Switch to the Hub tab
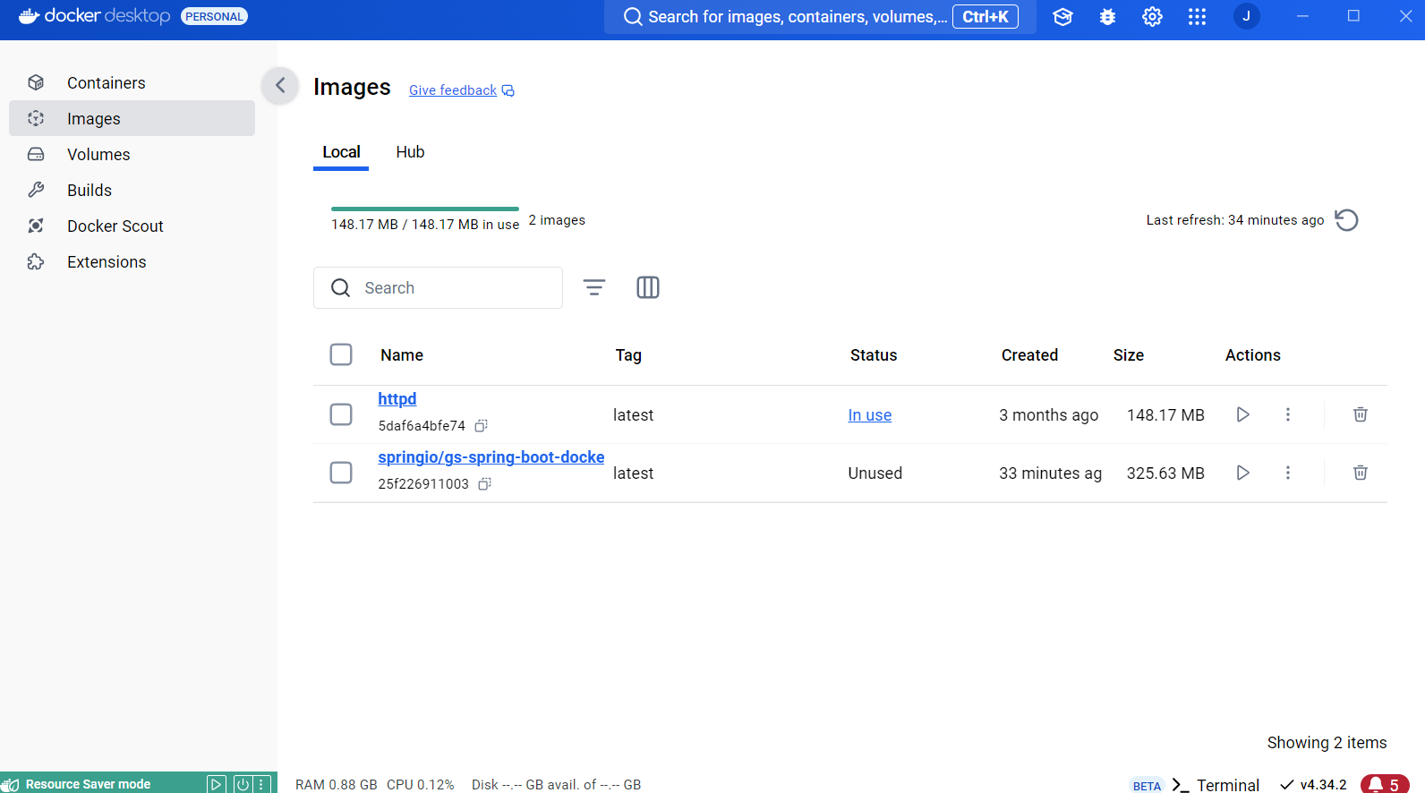 410,152
